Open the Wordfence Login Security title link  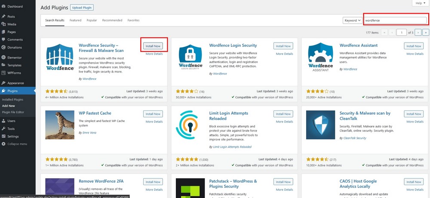coord(233,46)
